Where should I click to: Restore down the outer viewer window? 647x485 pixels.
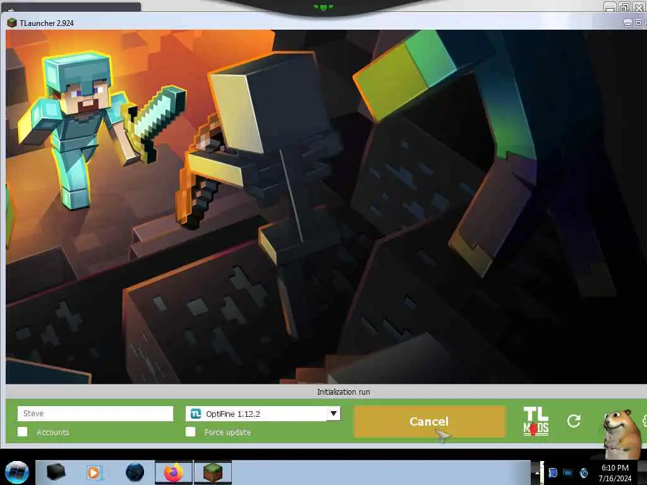click(x=625, y=6)
